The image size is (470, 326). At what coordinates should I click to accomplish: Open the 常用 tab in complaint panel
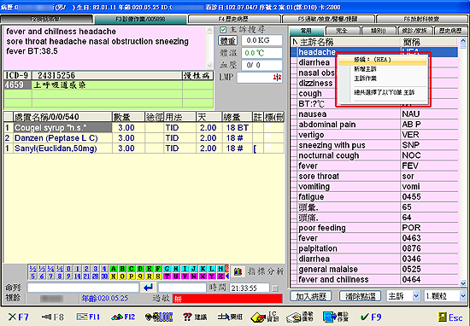tap(306, 31)
